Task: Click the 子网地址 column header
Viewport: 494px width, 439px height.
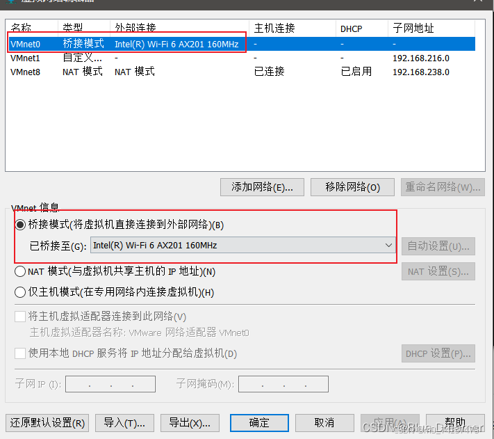Action: pos(431,28)
